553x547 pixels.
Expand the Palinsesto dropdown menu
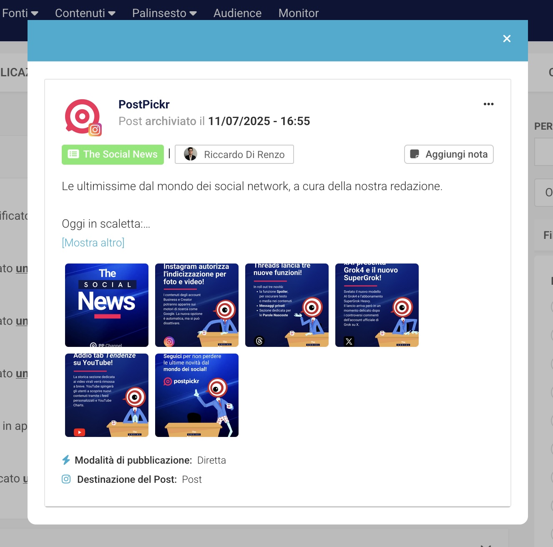pos(164,13)
